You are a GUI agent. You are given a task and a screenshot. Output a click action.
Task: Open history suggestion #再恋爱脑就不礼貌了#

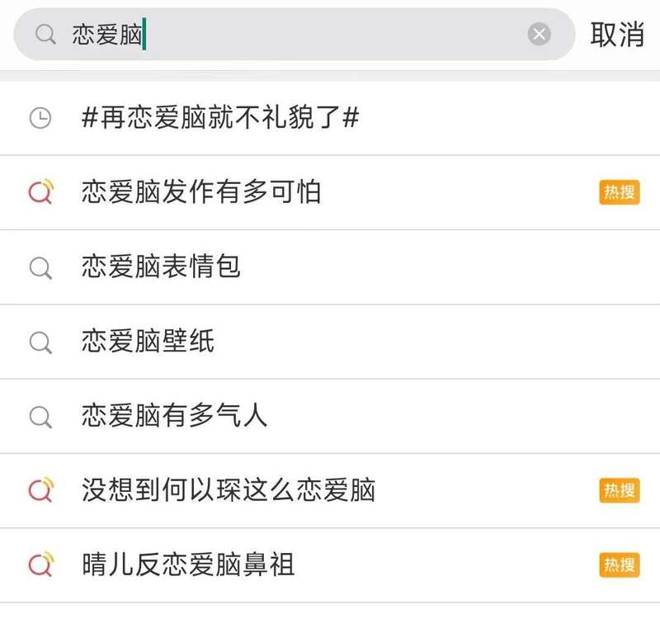click(x=221, y=118)
